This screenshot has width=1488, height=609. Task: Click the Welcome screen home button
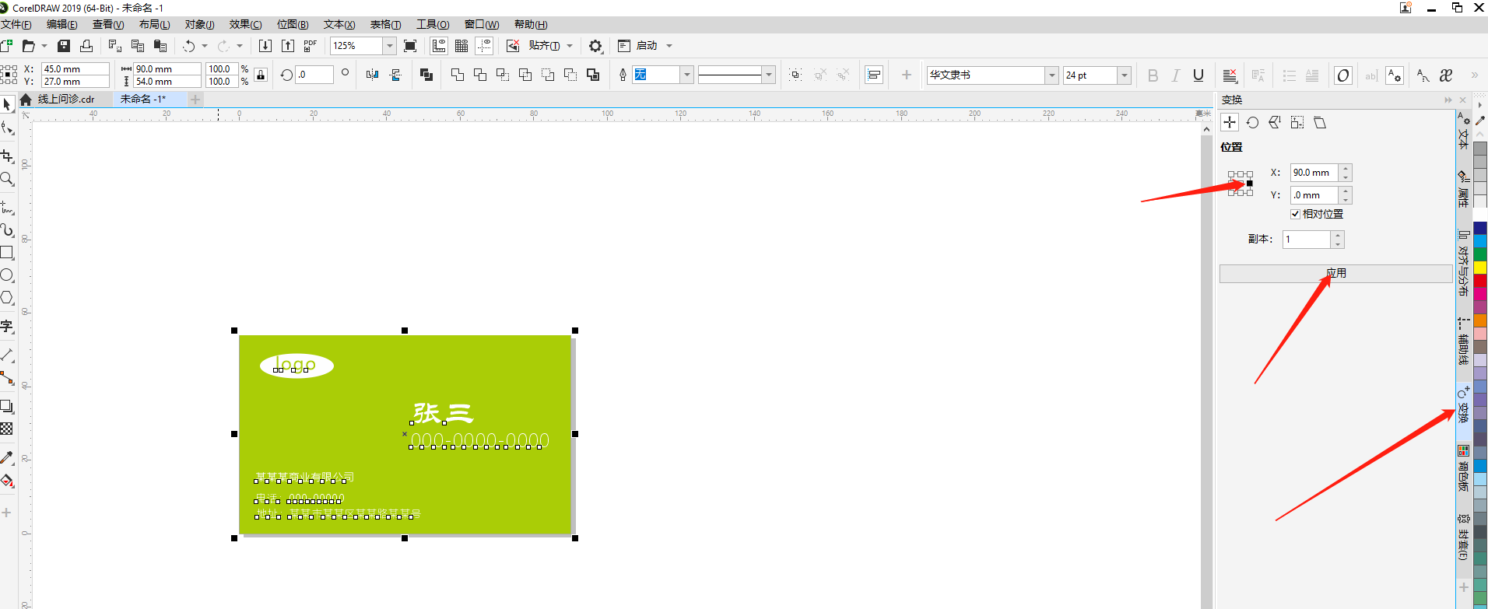point(26,99)
